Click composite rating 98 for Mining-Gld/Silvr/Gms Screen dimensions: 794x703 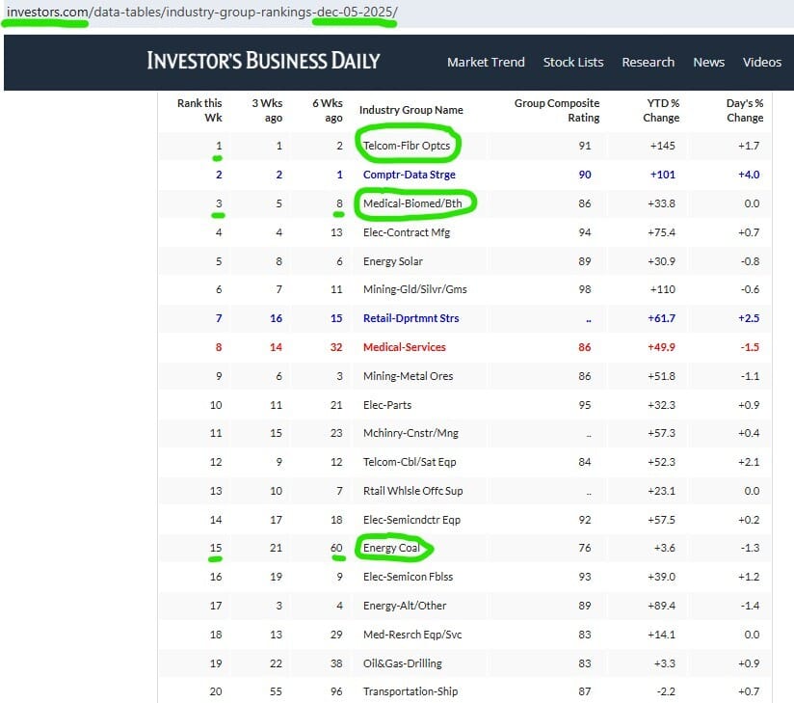click(x=584, y=289)
